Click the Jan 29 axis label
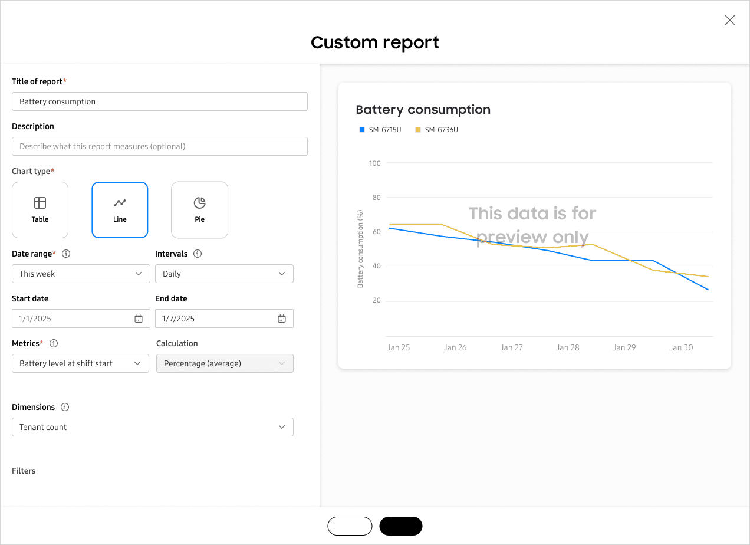 tap(624, 347)
